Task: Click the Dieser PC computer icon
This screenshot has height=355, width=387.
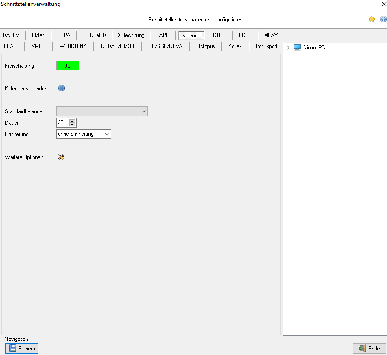Action: (x=297, y=48)
